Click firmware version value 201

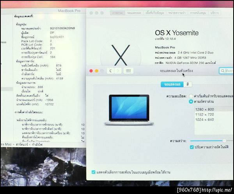point(53,48)
